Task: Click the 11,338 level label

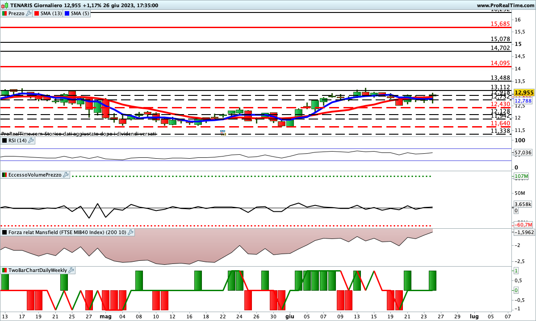Action: tap(500, 131)
